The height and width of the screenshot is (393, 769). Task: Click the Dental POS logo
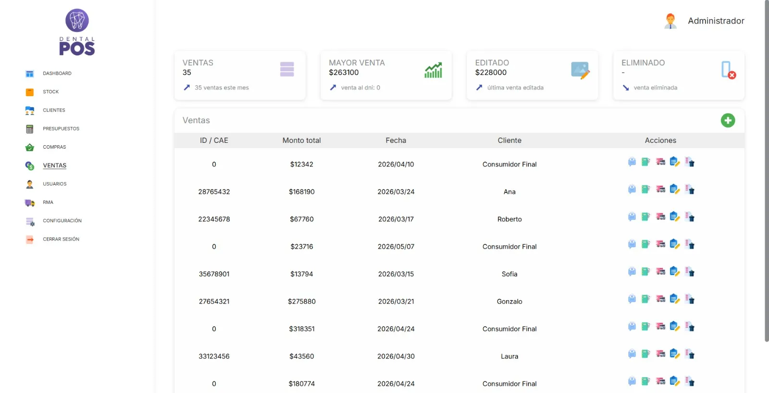pos(77,32)
